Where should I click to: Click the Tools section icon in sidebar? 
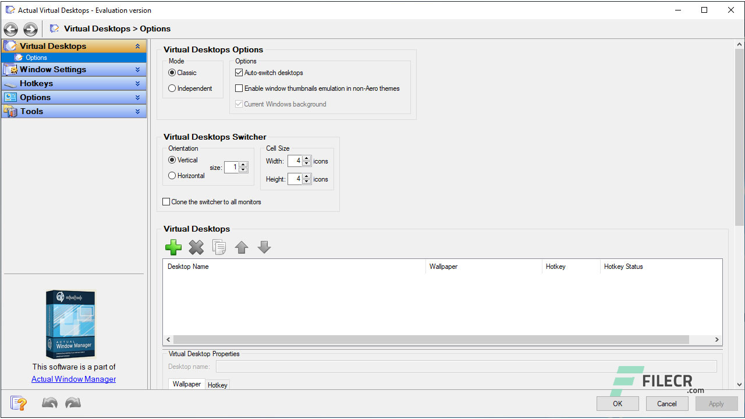click(x=10, y=112)
